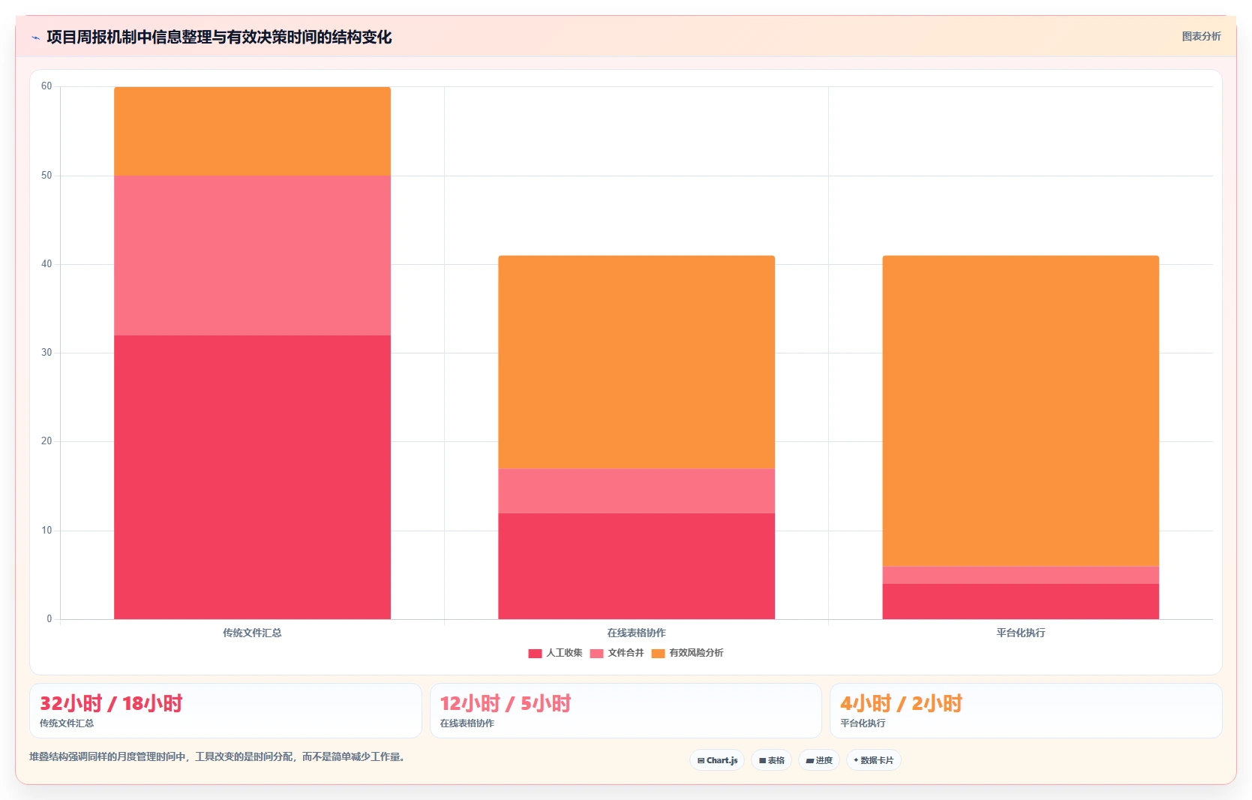This screenshot has height=800, width=1252.
Task: Click the 在线表格协作 x-axis label
Action: point(636,633)
